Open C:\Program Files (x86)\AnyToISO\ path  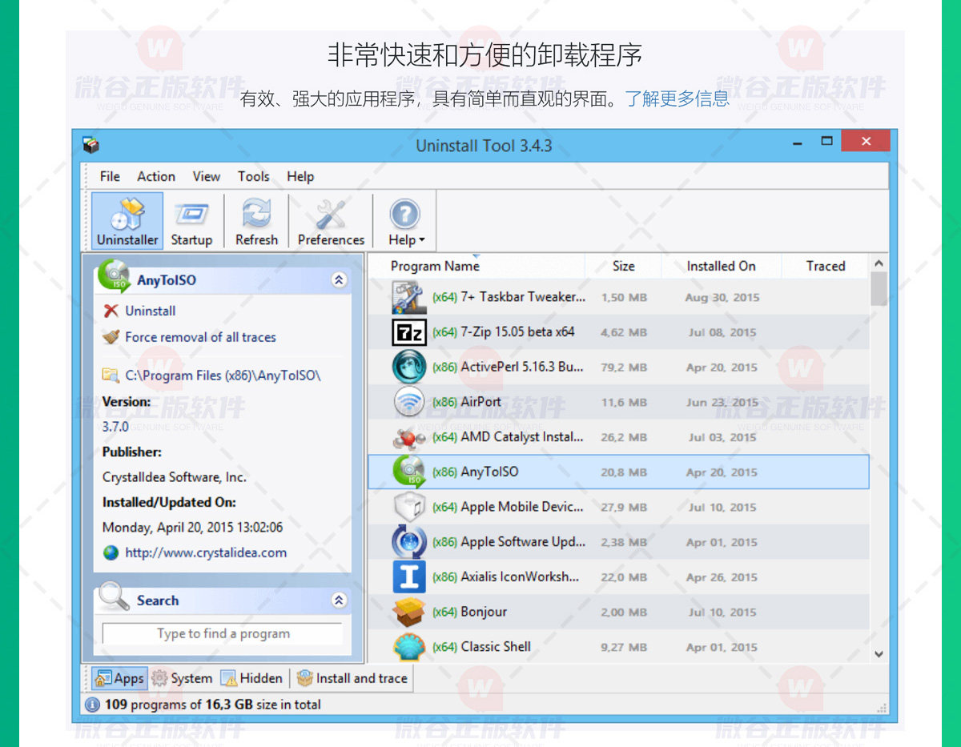pyautogui.click(x=223, y=375)
